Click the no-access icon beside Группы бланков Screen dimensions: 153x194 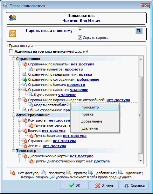click(x=31, y=136)
